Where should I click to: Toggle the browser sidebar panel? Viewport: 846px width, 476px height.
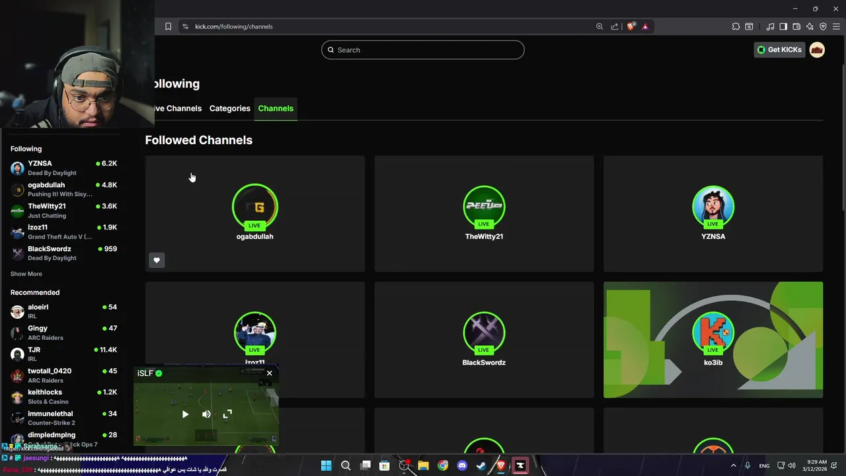click(783, 26)
